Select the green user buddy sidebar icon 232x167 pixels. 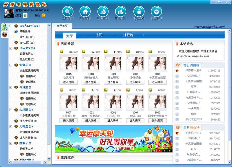[x=4, y=27]
